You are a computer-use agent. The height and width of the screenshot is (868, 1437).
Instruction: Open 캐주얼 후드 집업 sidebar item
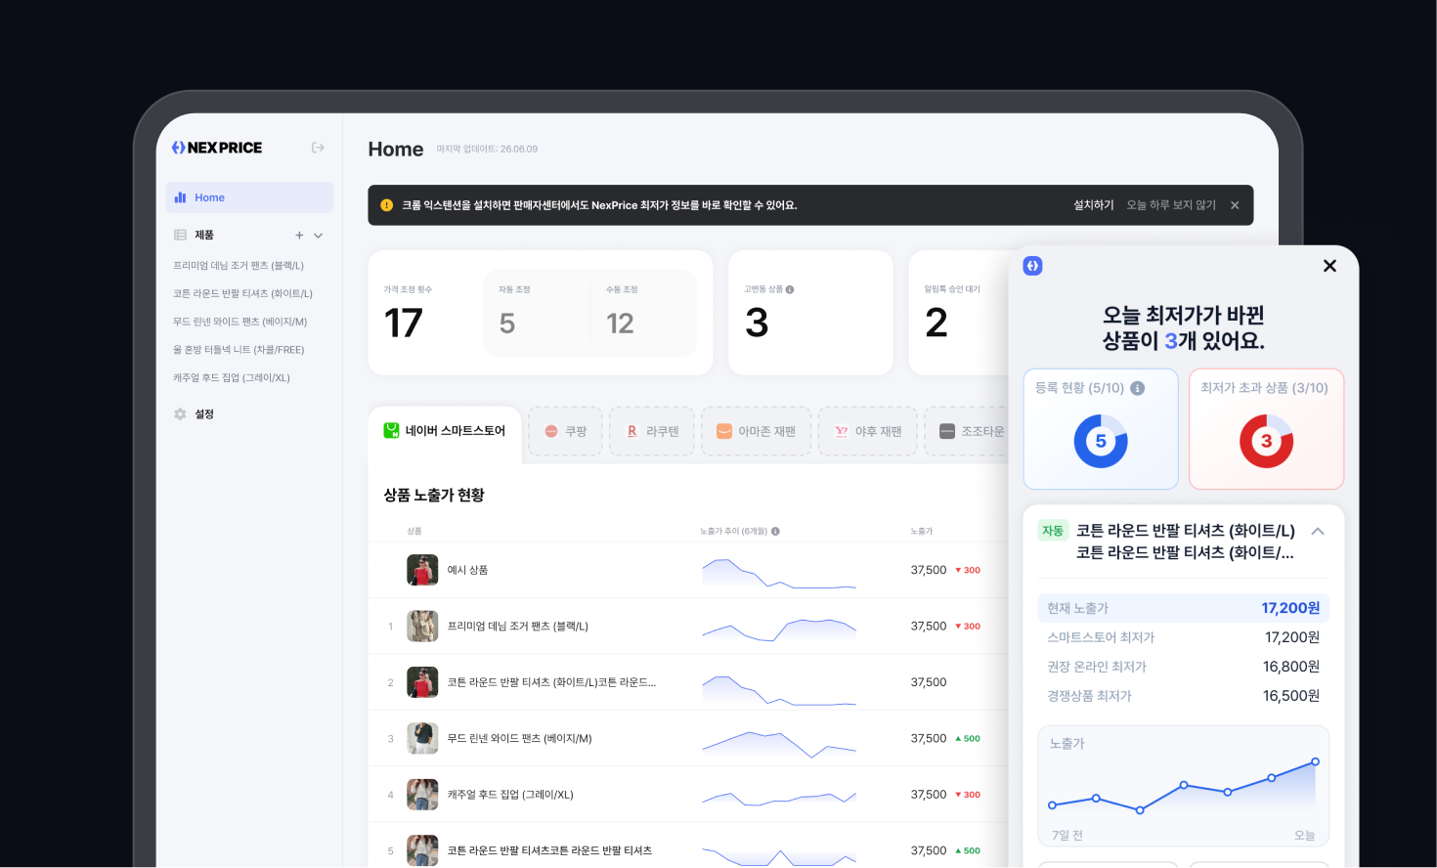pos(232,377)
